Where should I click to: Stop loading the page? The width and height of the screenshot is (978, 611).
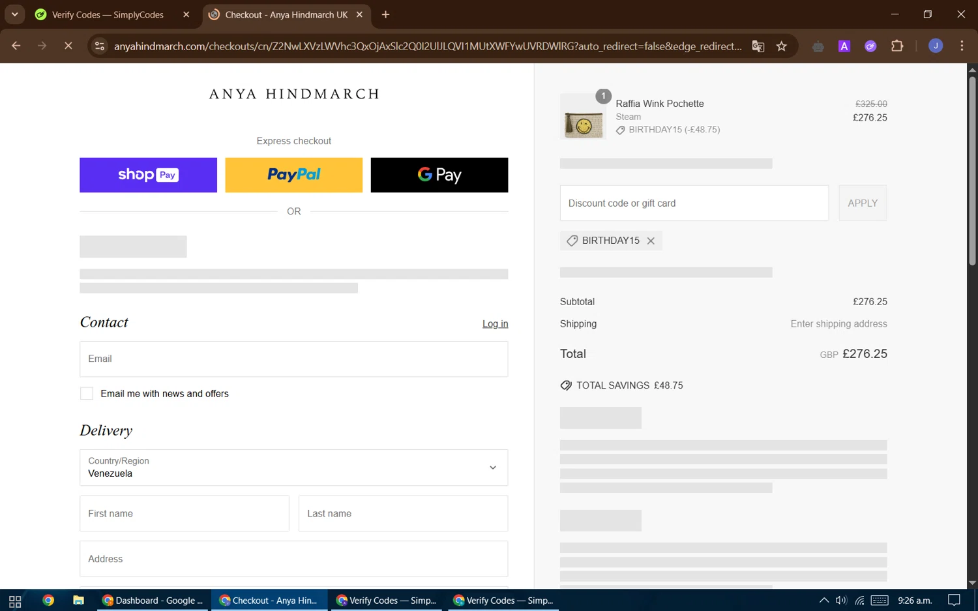click(x=68, y=46)
